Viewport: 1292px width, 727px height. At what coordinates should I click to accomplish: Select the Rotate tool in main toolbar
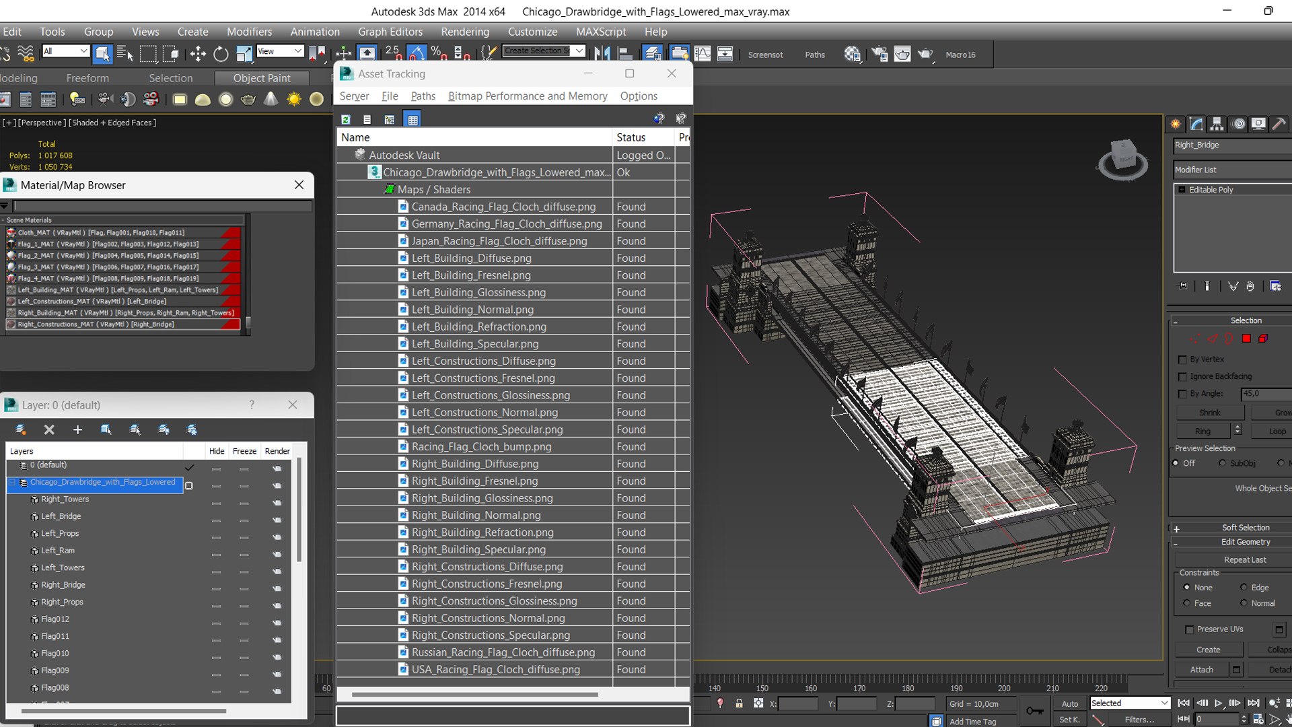pyautogui.click(x=221, y=54)
